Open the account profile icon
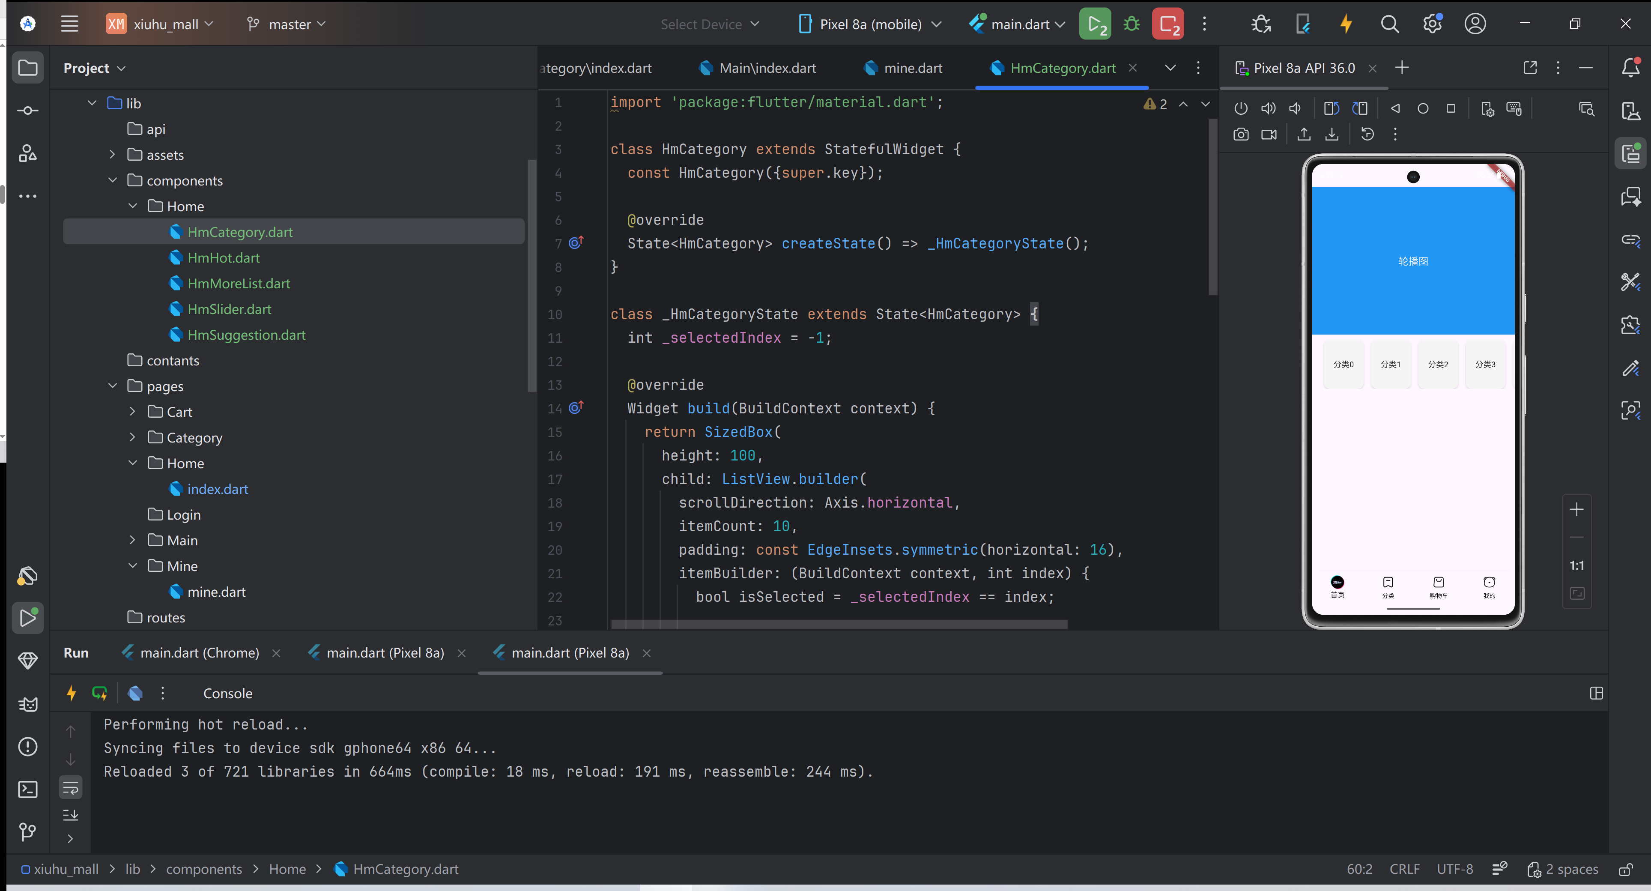1651x891 pixels. click(1475, 24)
